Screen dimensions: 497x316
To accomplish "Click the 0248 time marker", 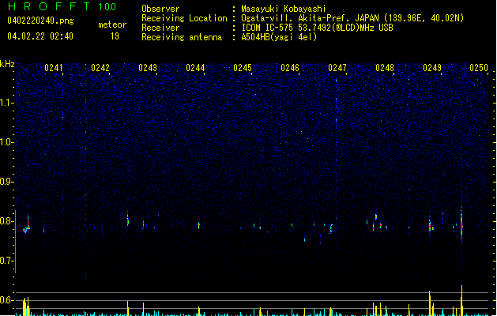I will point(385,68).
